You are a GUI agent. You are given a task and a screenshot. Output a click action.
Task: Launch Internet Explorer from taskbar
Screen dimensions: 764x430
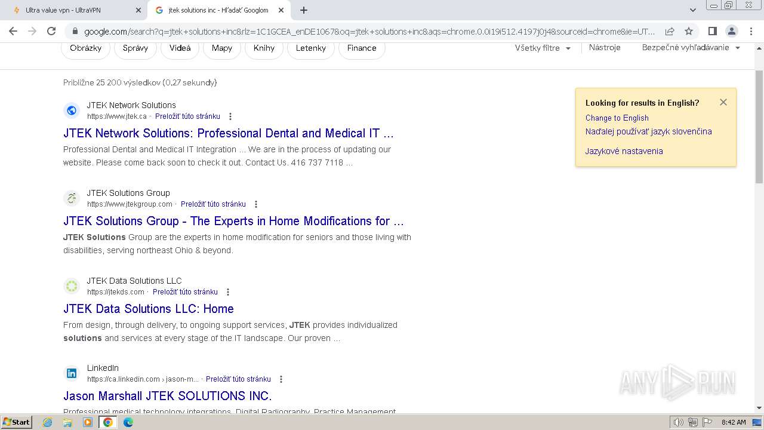pyautogui.click(x=48, y=422)
